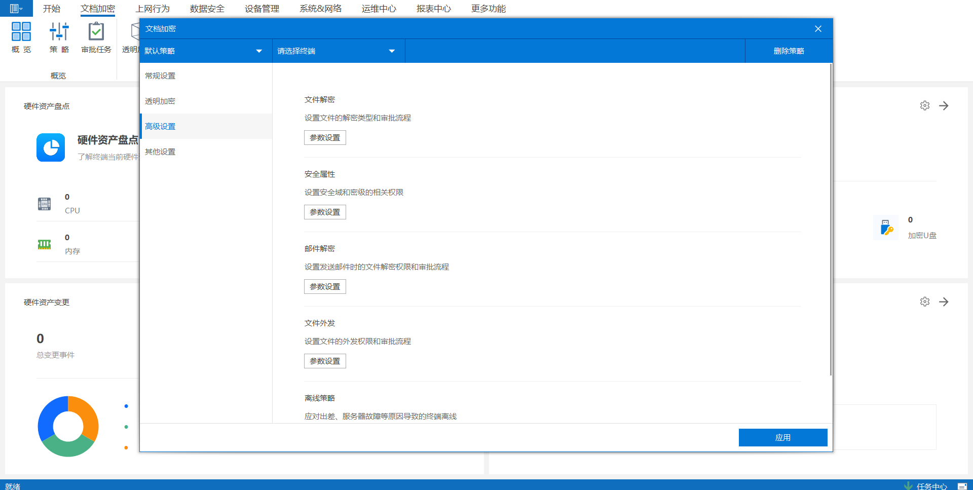
Task: Open the 报表中心 menu tab
Action: click(433, 9)
